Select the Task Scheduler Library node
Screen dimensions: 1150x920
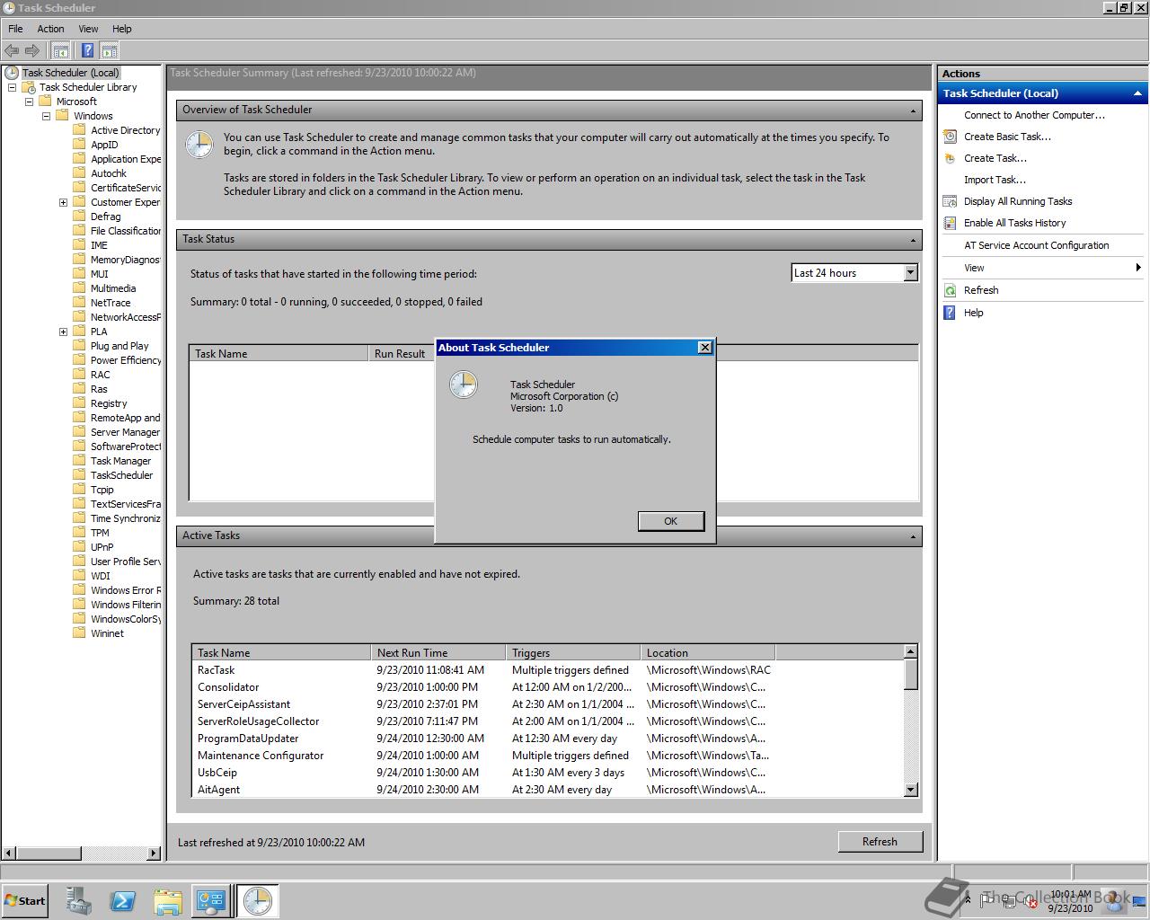click(88, 87)
